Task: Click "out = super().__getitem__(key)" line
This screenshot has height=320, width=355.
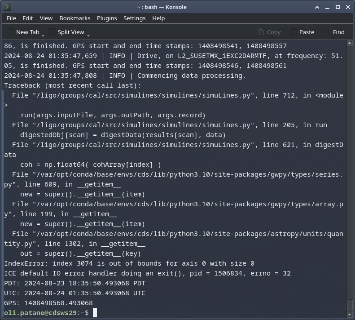Action: (x=80, y=253)
